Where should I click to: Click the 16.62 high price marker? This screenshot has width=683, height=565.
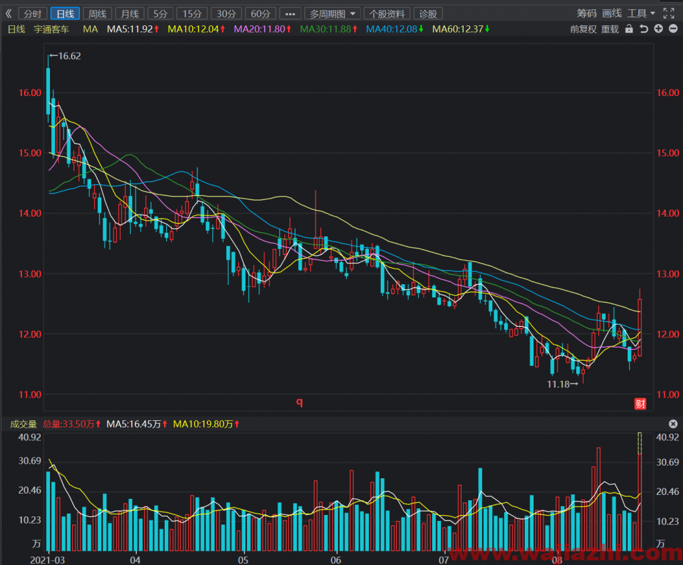[65, 56]
